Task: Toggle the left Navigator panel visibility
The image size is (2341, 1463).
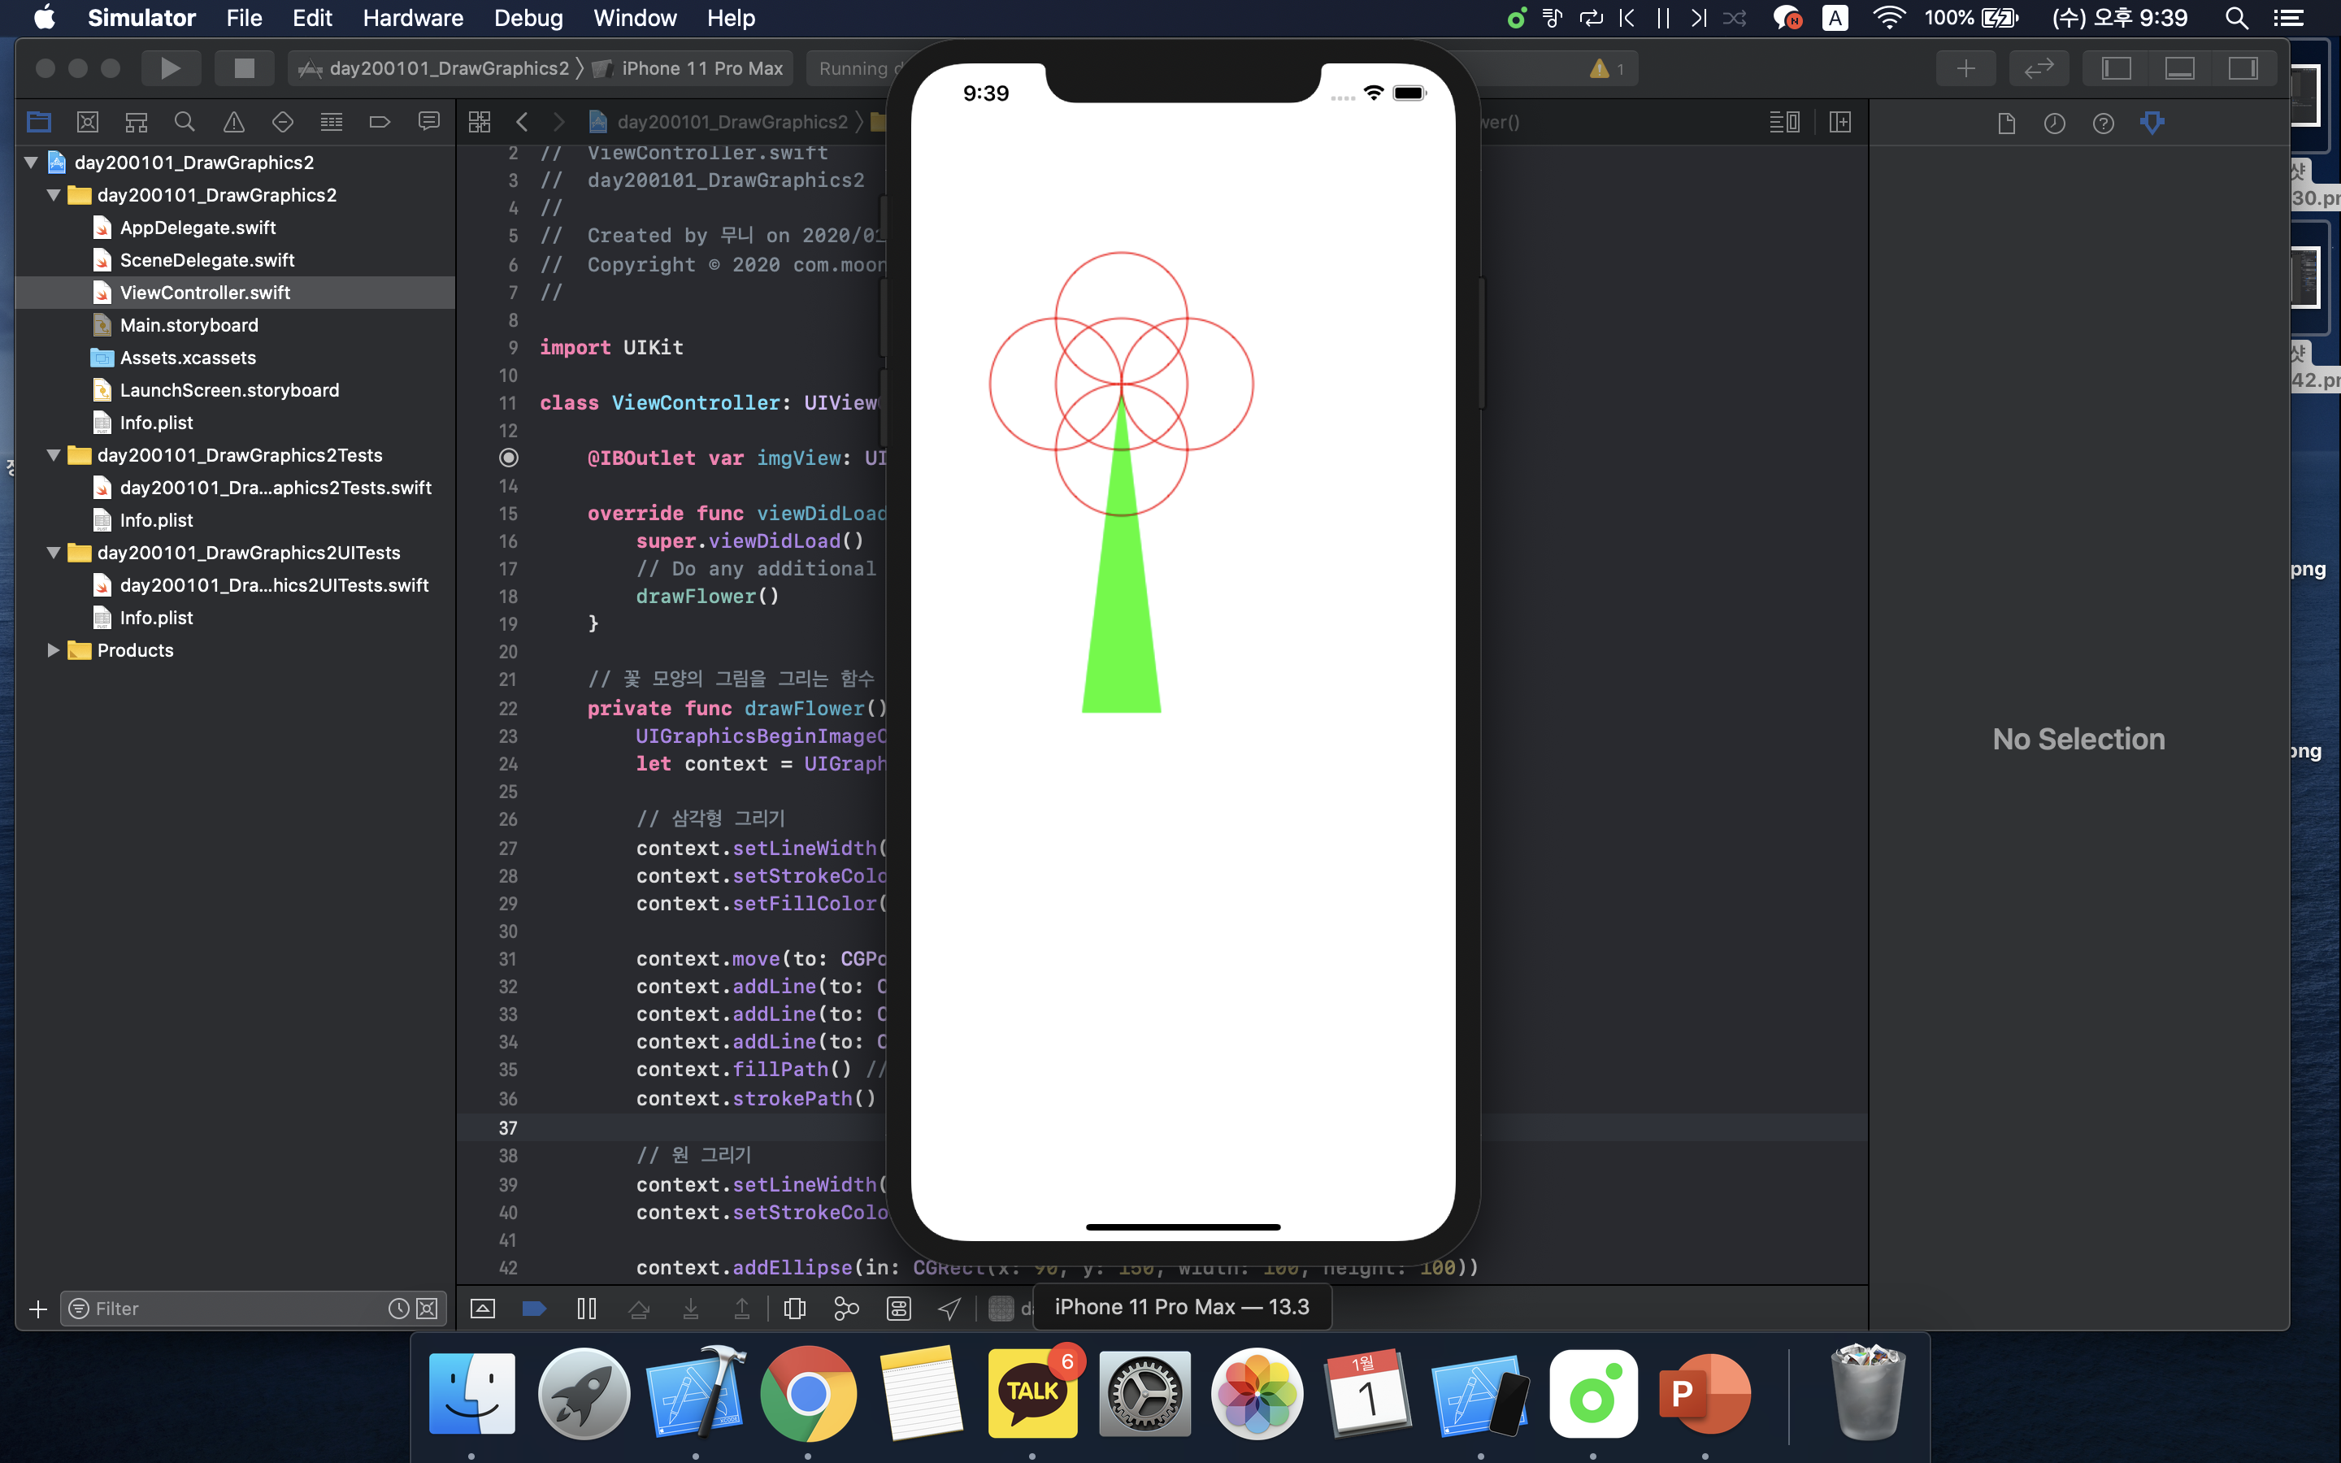Action: coord(2116,67)
